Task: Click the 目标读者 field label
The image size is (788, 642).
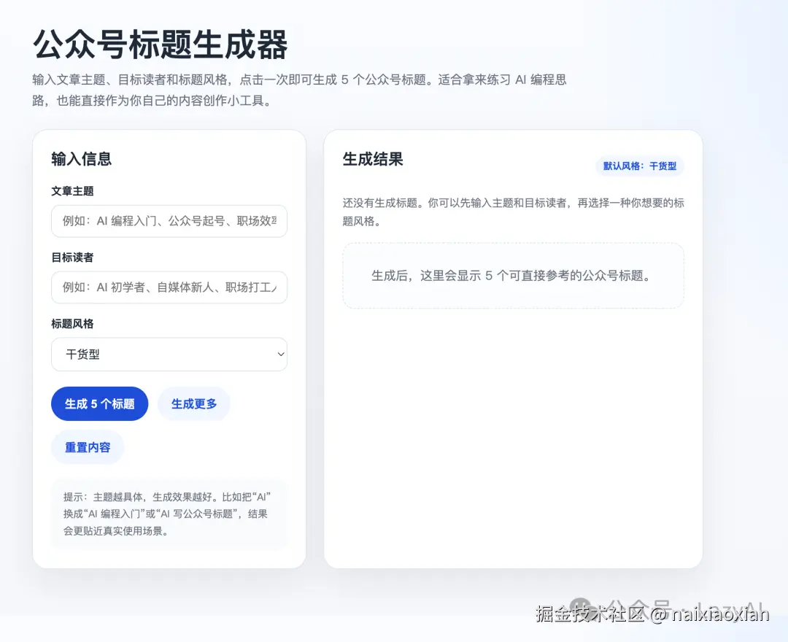Action: click(71, 258)
